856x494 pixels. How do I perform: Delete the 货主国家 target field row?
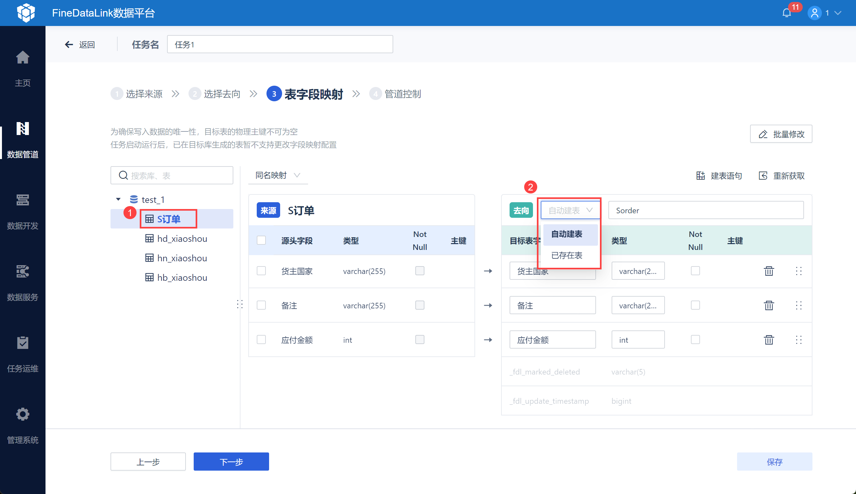coord(769,271)
